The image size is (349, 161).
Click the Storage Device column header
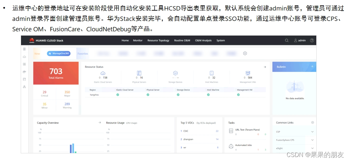tap(183, 90)
